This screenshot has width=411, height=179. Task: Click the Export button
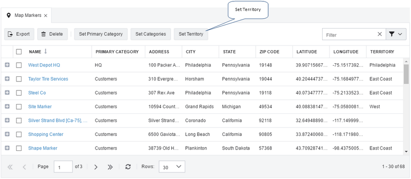[x=19, y=34]
